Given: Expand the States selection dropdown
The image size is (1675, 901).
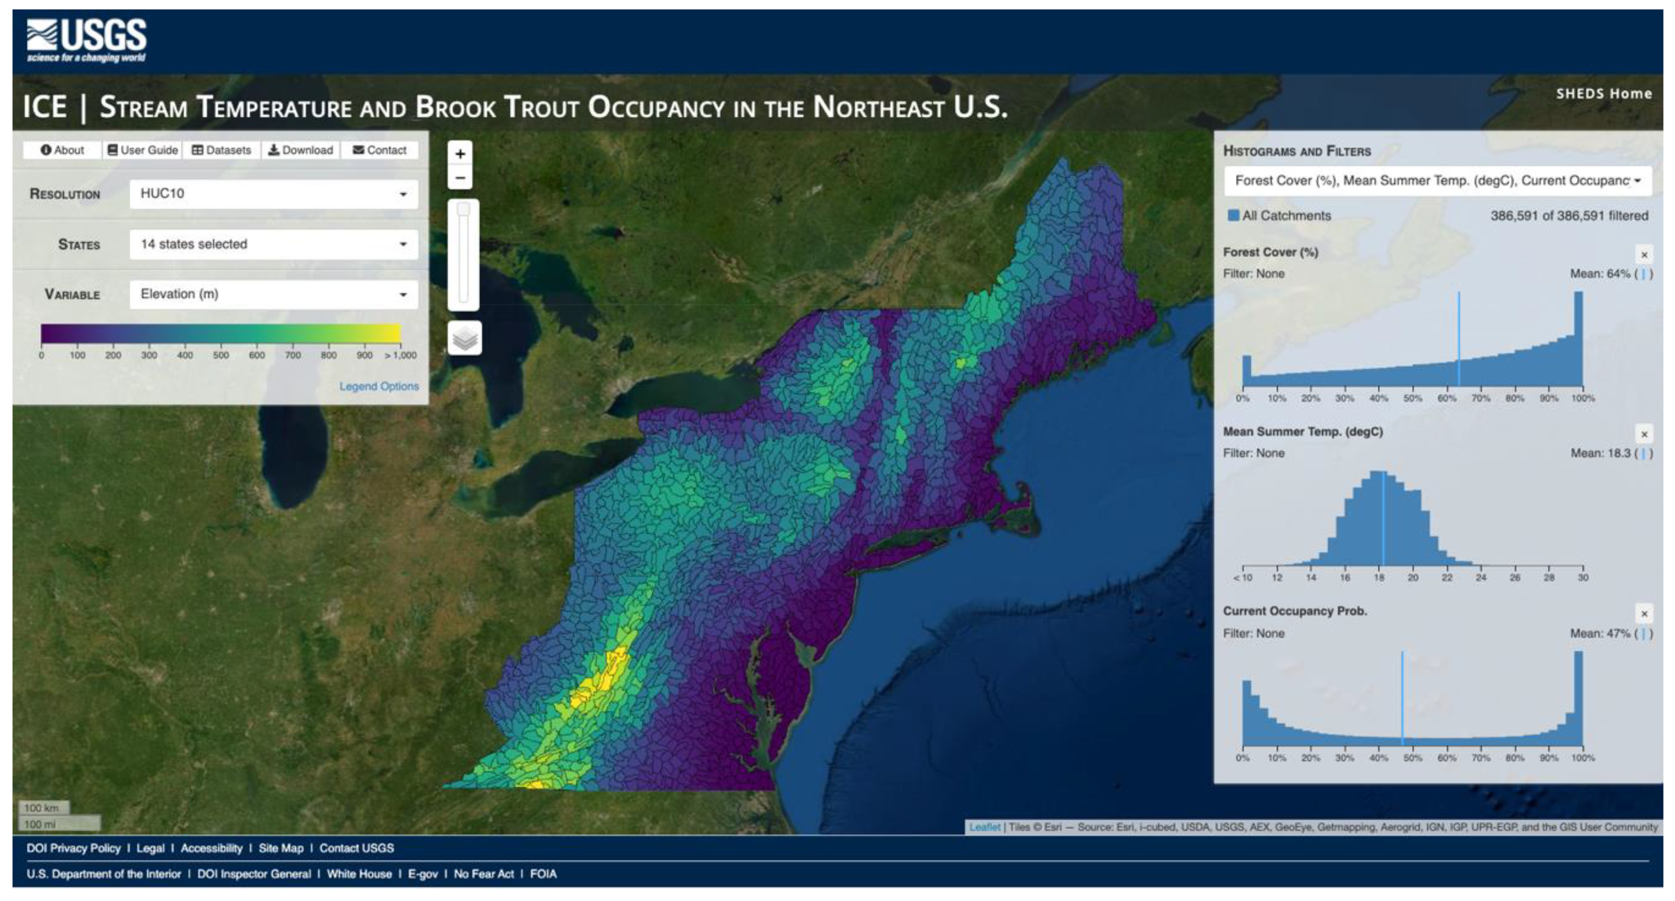Looking at the screenshot, I should pyautogui.click(x=273, y=244).
